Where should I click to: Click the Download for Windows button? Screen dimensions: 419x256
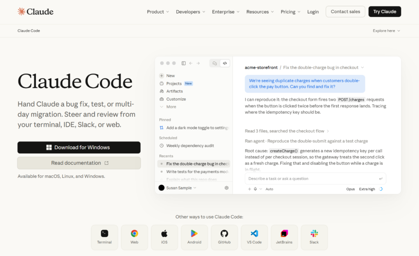(x=79, y=148)
